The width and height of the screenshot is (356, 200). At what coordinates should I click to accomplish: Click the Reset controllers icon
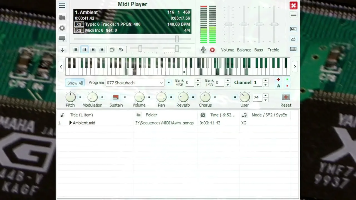(286, 97)
